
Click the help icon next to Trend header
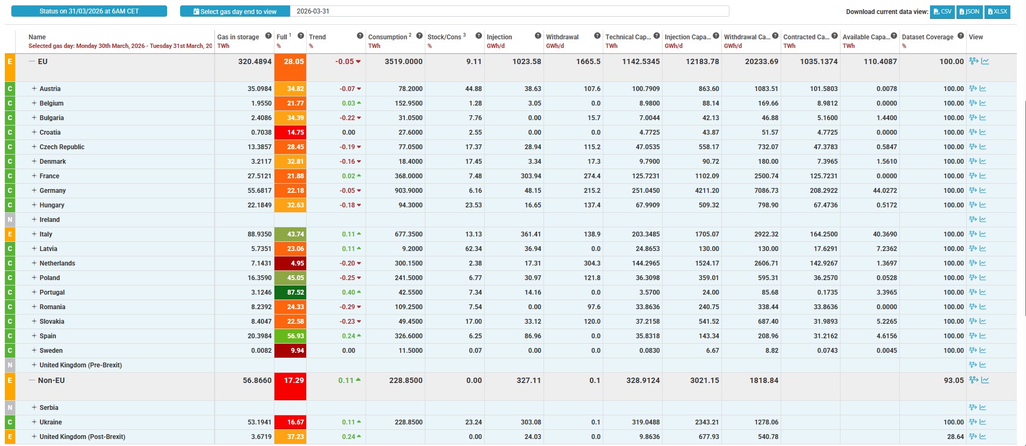360,36
